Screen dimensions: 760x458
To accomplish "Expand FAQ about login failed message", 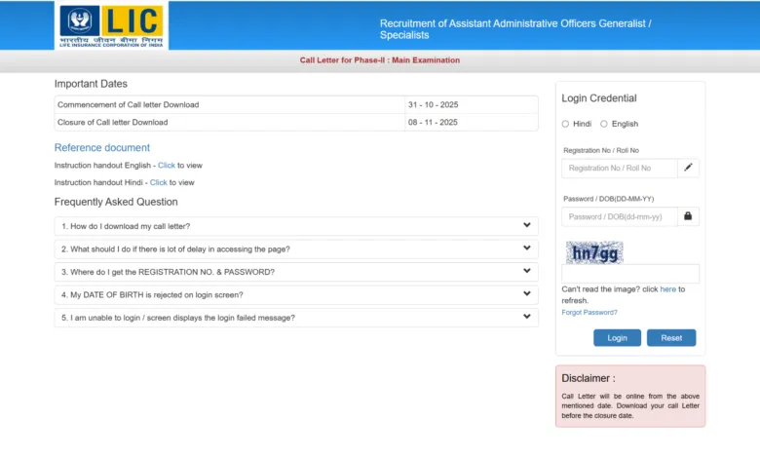I will point(296,318).
